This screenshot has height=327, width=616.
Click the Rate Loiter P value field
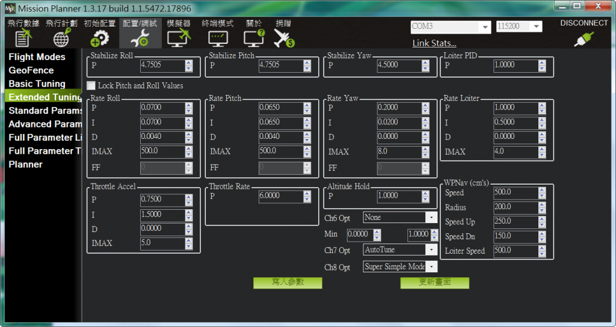(x=516, y=108)
